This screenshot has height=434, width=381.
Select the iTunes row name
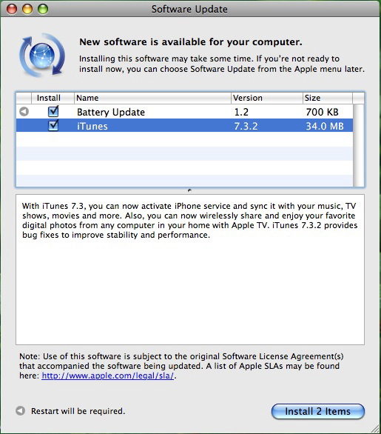(92, 126)
